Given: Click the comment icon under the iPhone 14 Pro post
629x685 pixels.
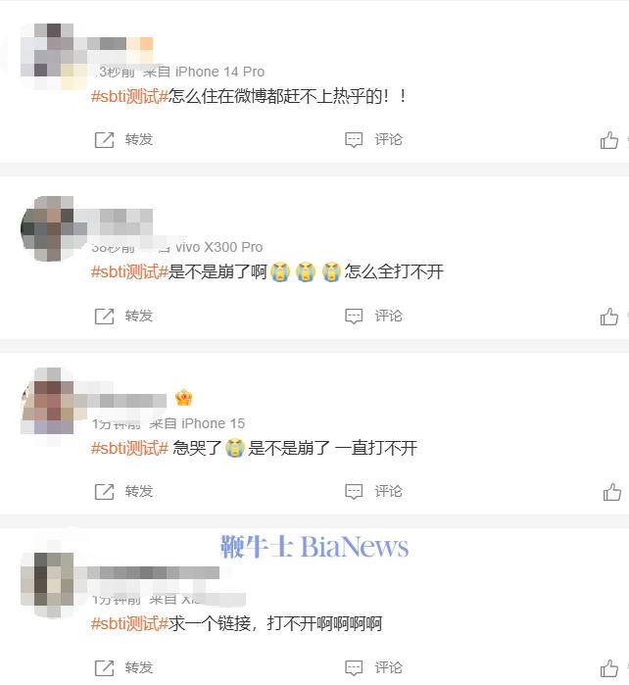Looking at the screenshot, I should click(x=354, y=140).
